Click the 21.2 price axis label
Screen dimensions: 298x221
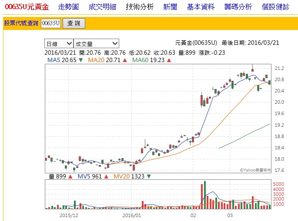coord(279,68)
